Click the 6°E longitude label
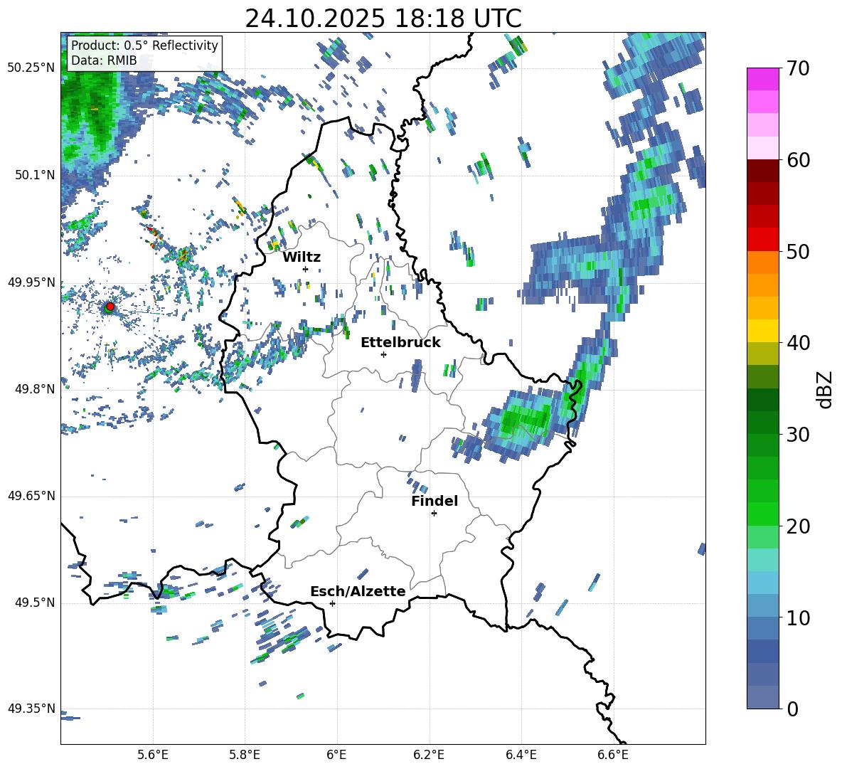This screenshot has height=769, width=842. click(336, 755)
